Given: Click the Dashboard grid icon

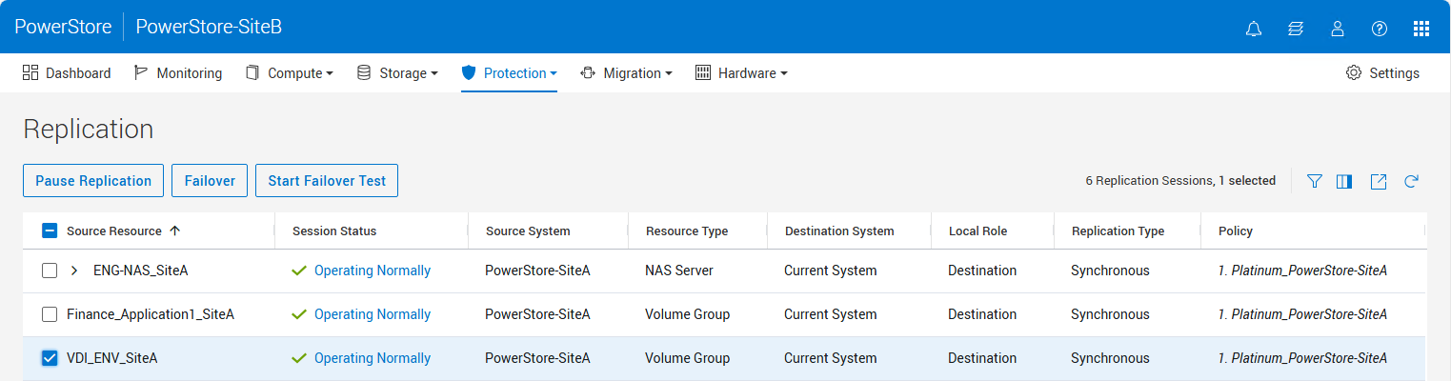Looking at the screenshot, I should [30, 72].
